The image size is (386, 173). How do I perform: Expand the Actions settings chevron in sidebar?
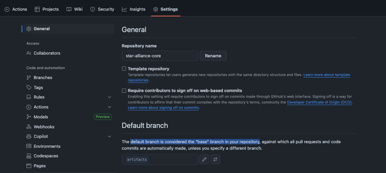[109, 107]
